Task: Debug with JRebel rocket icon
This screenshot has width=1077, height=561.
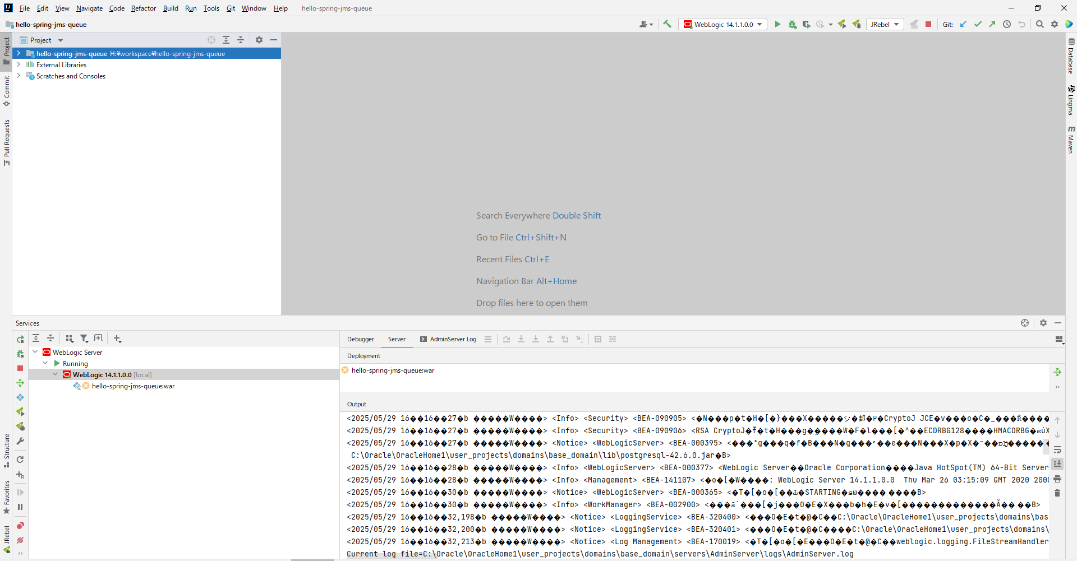Action: 857,24
